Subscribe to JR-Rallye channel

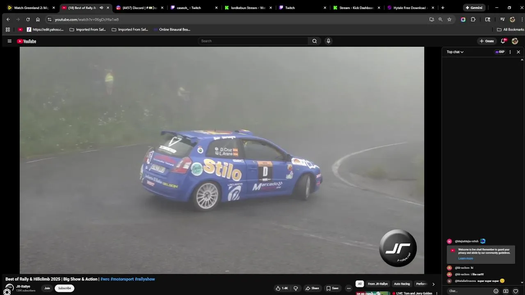click(x=64, y=288)
